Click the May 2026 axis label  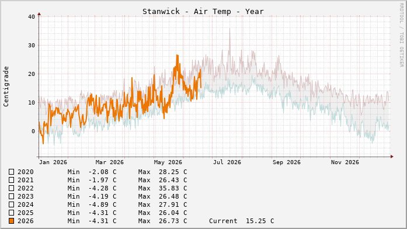click(x=168, y=162)
